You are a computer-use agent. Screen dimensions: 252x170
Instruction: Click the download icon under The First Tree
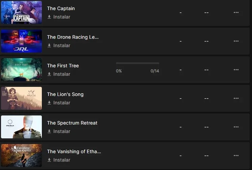pyautogui.click(x=49, y=74)
